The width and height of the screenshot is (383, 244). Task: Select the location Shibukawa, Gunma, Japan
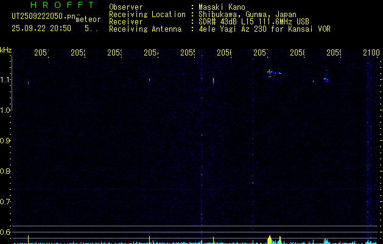(x=247, y=15)
